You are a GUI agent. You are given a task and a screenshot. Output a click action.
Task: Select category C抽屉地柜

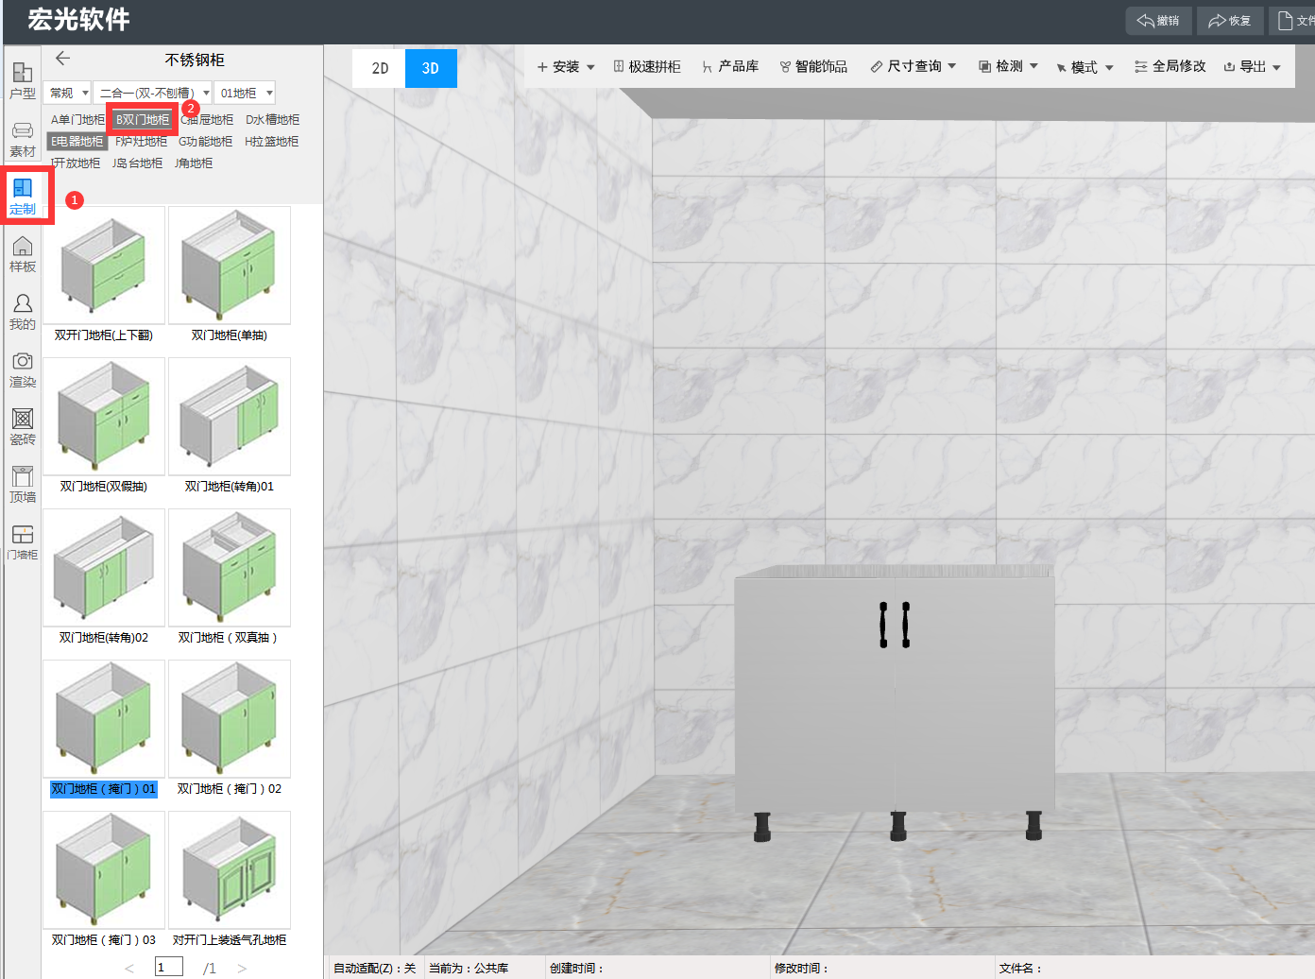pos(207,120)
